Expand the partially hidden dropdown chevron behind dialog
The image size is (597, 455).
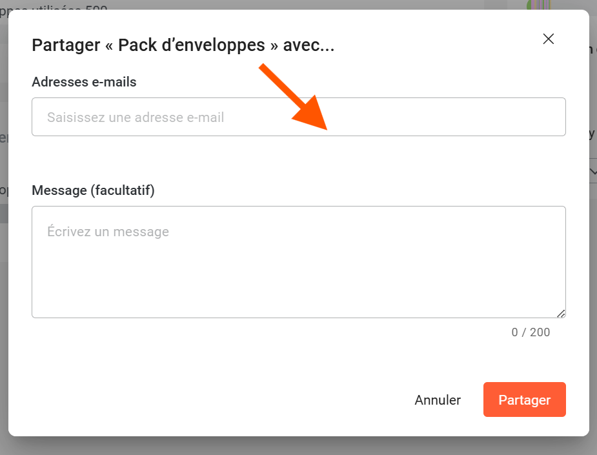(593, 172)
